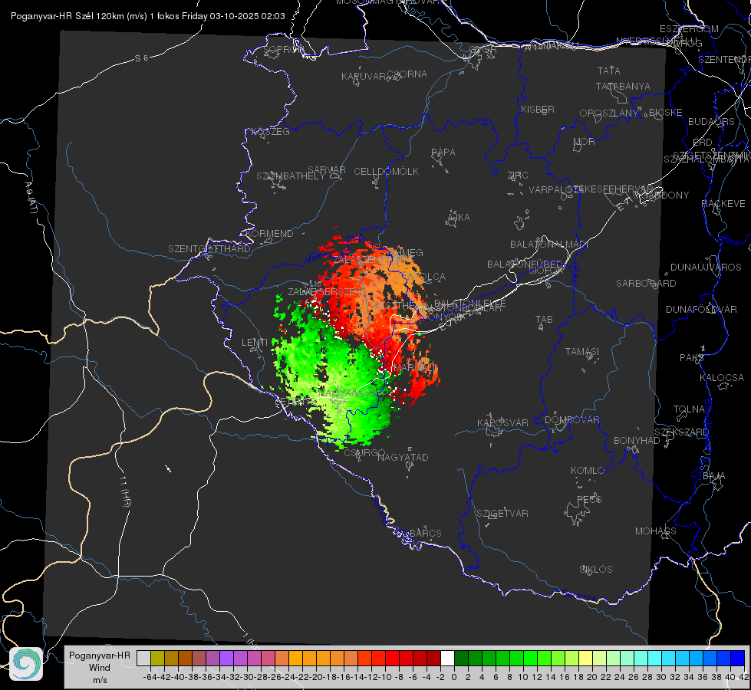The width and height of the screenshot is (751, 690).
Task: Select the BICSKE label
Action: tap(665, 112)
